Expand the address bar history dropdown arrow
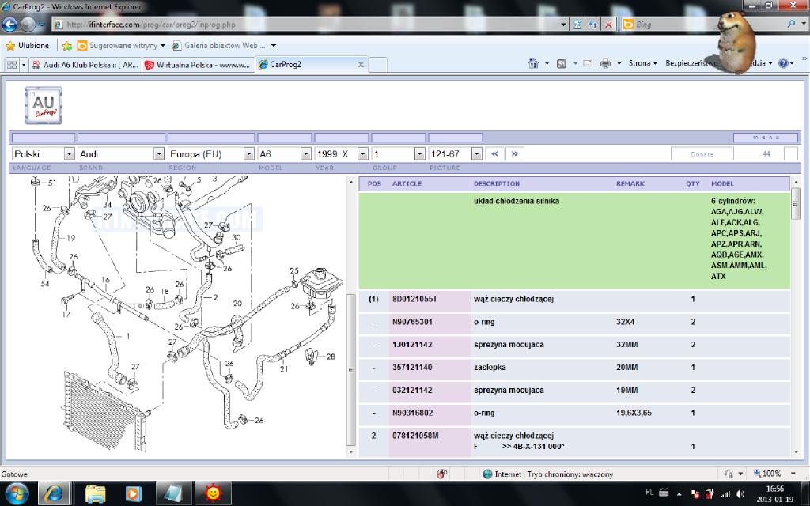The image size is (810, 506). [x=563, y=25]
